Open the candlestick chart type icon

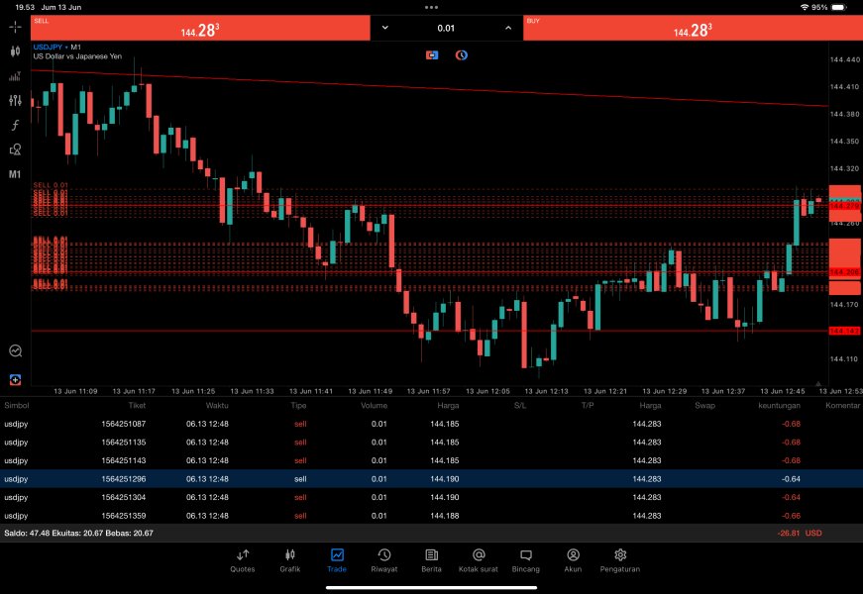[x=15, y=50]
